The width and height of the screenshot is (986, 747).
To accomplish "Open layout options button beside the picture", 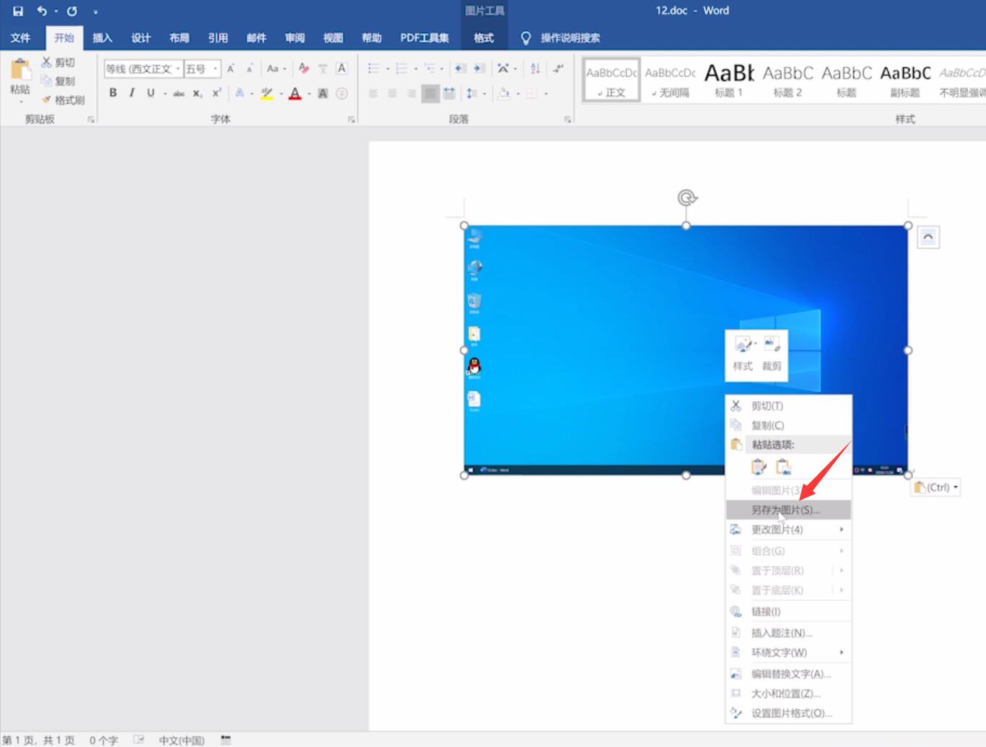I will coord(928,237).
